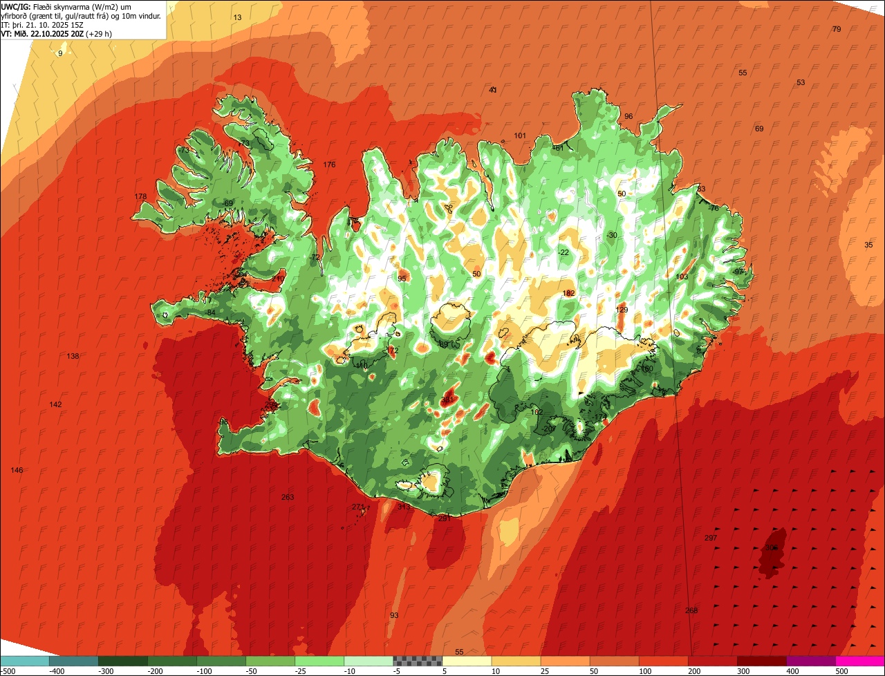The image size is (885, 676).
Task: Click the checkered legend swatch between -5 and 5
Action: click(x=418, y=661)
